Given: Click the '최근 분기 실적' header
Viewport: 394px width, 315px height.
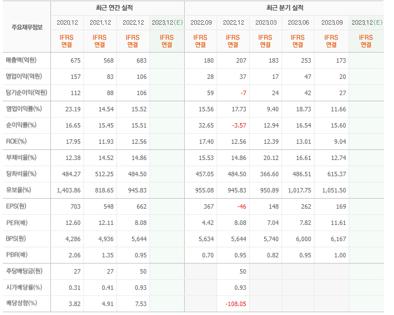Looking at the screenshot, I should [285, 8].
